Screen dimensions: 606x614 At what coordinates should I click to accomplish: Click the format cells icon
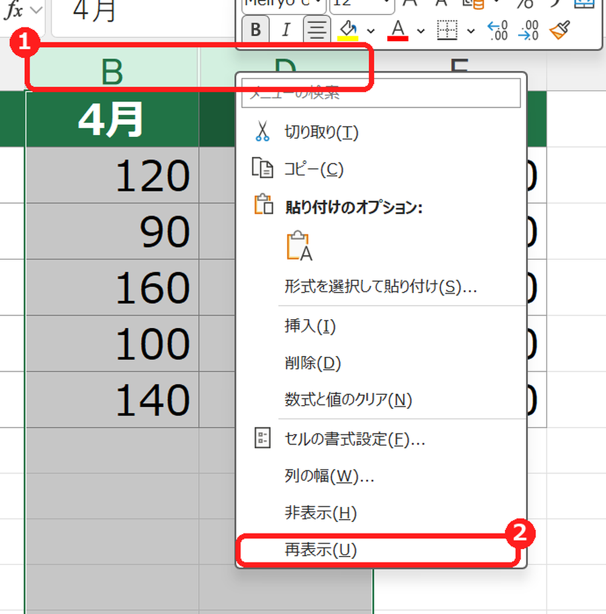click(262, 438)
